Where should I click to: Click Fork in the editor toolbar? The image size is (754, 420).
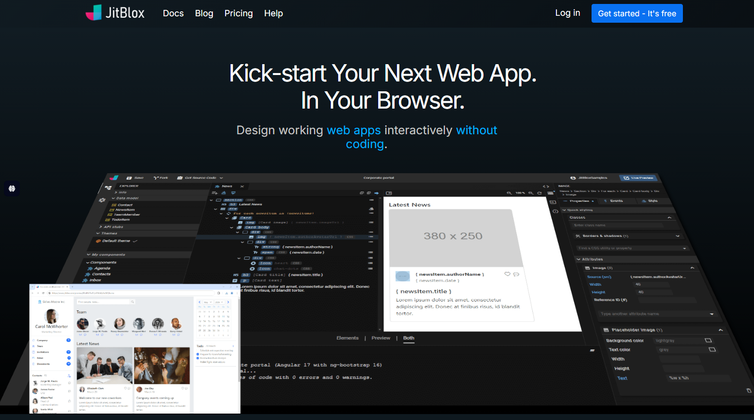pos(161,178)
